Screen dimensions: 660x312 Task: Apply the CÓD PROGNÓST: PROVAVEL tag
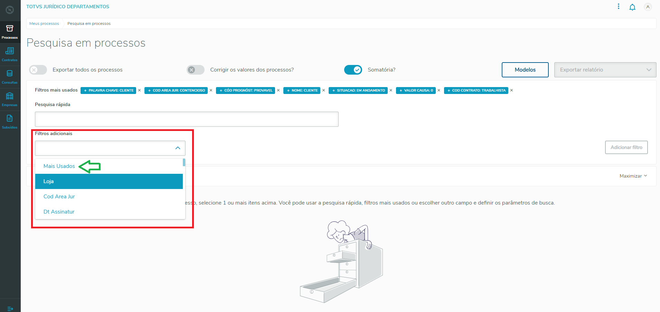tap(246, 91)
